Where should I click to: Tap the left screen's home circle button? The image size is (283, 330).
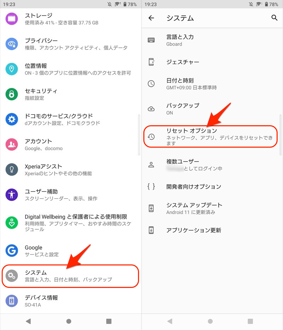69,322
